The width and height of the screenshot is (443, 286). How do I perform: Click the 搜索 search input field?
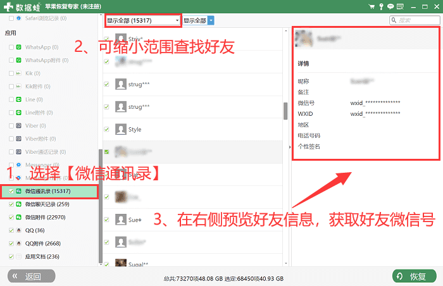[x=415, y=20]
